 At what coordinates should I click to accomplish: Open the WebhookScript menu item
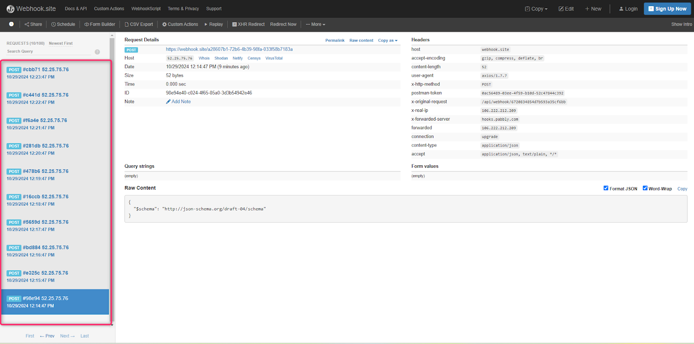146,9
